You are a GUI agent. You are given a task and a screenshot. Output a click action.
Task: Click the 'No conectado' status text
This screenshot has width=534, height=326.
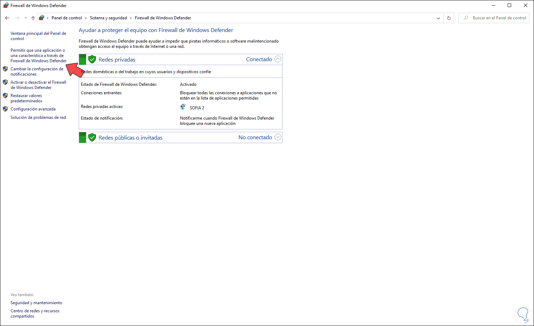(x=255, y=138)
